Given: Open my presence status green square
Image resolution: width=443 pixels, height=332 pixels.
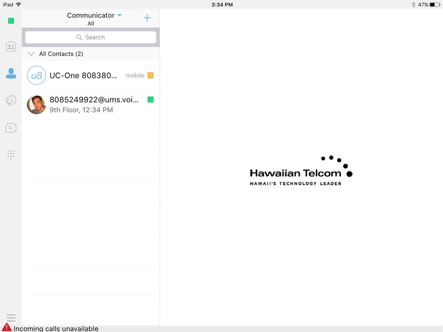Looking at the screenshot, I should pos(11,21).
